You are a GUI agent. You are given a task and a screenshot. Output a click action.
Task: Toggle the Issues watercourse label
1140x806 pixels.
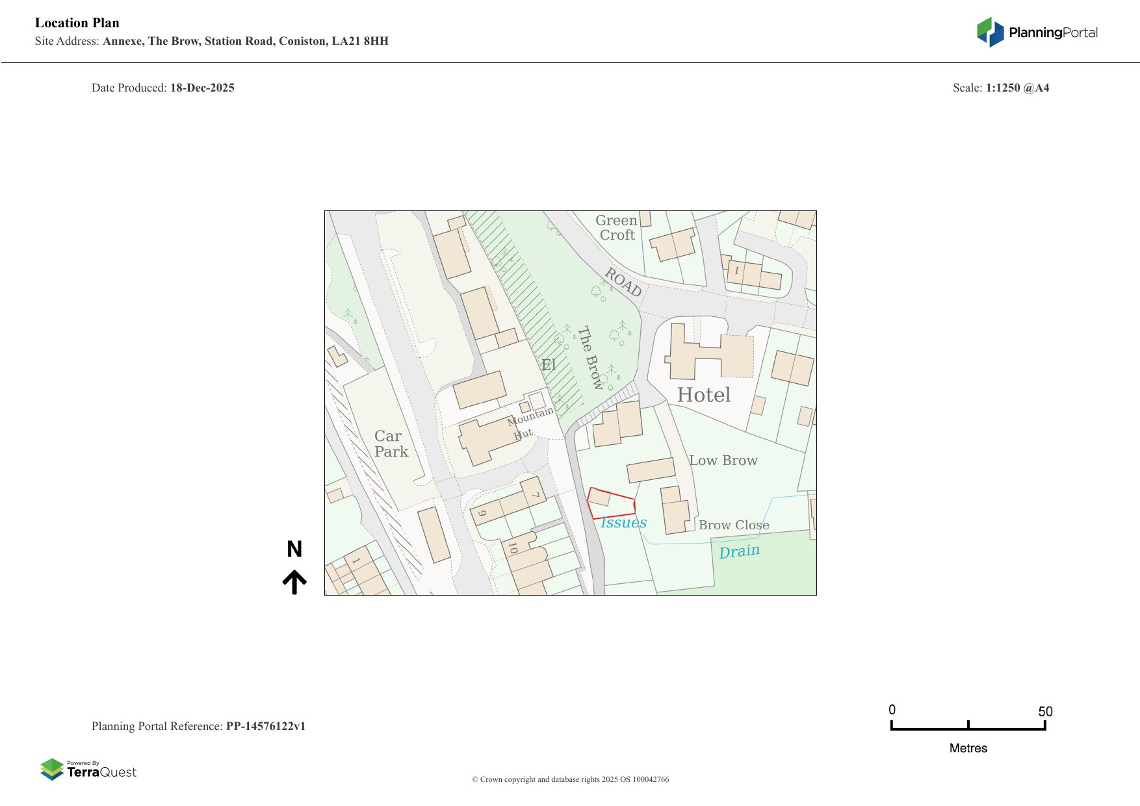(623, 522)
